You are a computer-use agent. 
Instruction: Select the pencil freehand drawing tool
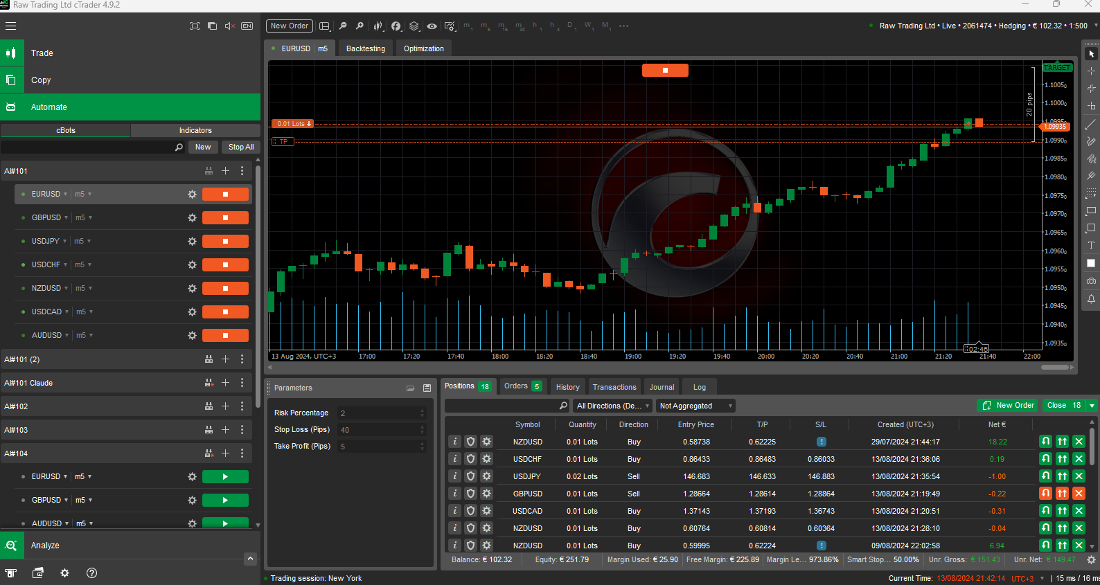click(1091, 141)
